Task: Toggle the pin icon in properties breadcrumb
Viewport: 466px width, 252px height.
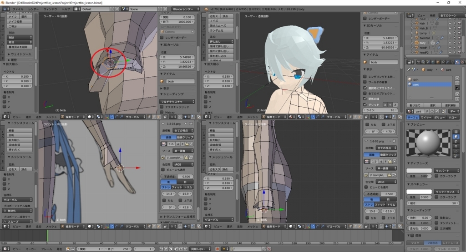Action: pos(409,69)
